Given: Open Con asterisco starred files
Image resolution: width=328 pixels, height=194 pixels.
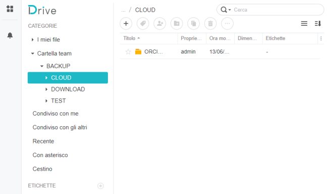Looking at the screenshot, I should [x=50, y=155].
